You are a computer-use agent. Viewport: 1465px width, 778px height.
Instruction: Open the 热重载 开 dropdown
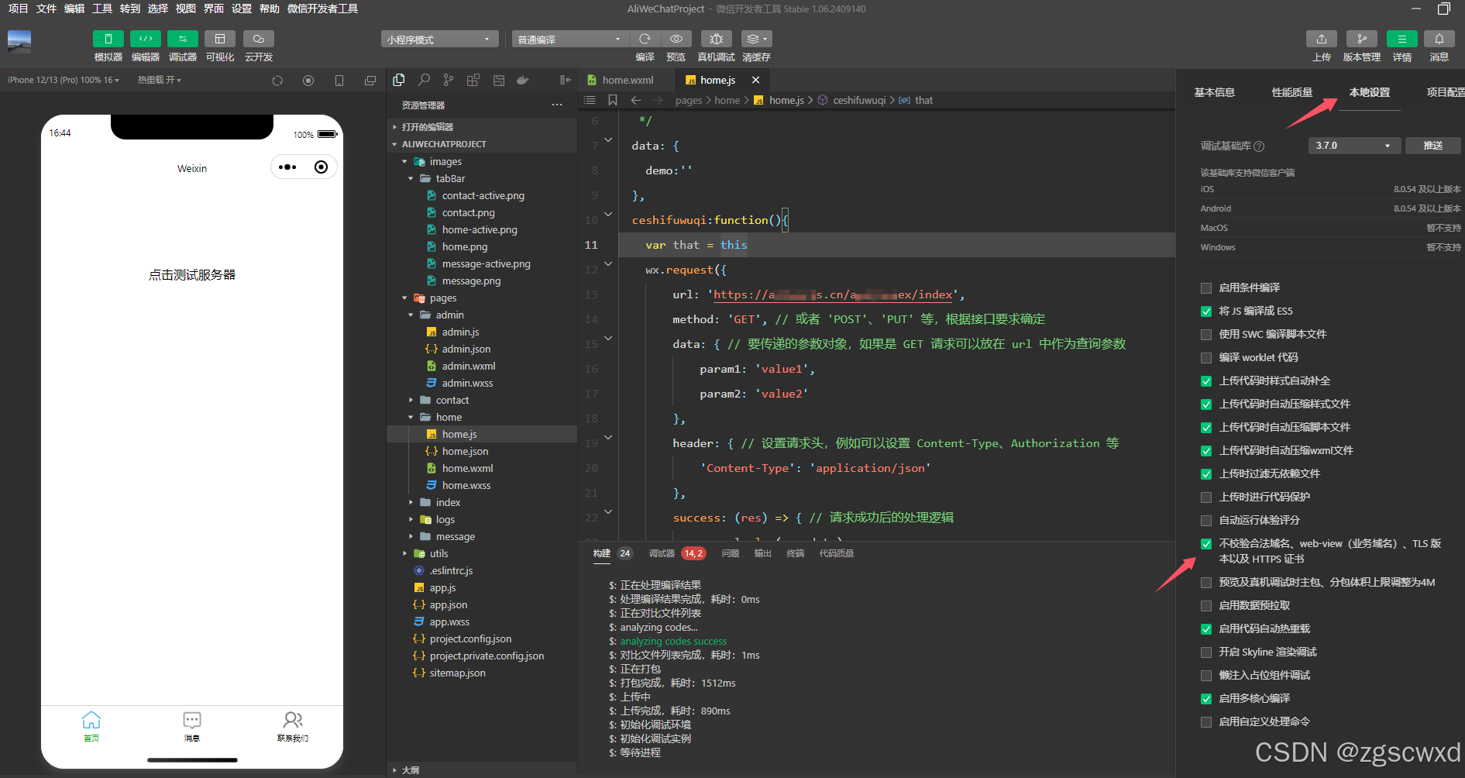[160, 80]
